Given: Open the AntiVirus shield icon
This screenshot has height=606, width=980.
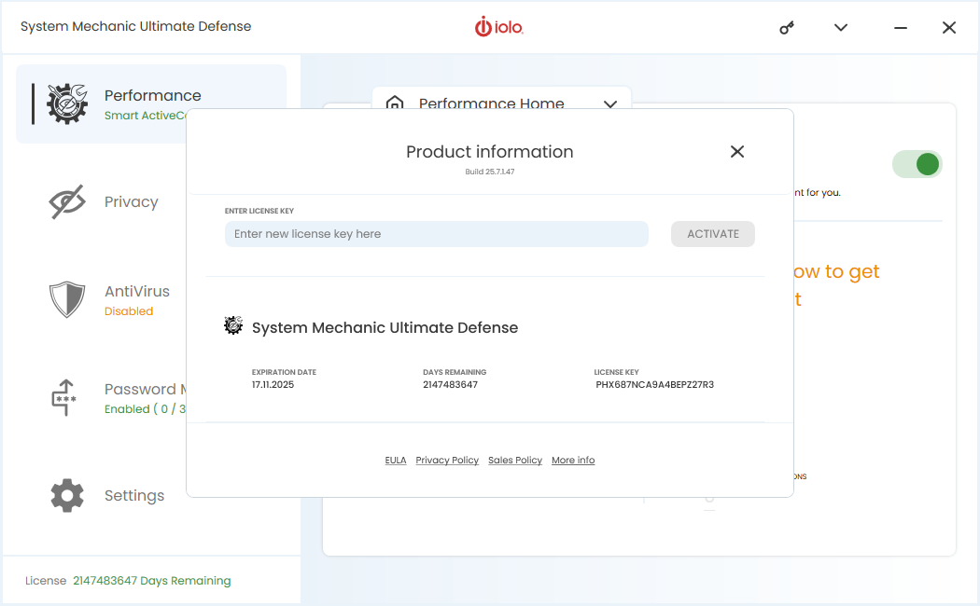Looking at the screenshot, I should point(67,299).
